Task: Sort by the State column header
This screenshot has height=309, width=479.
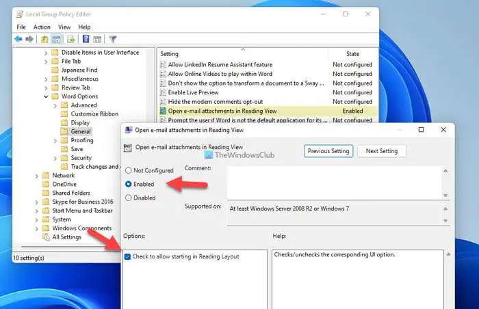Action: click(352, 54)
